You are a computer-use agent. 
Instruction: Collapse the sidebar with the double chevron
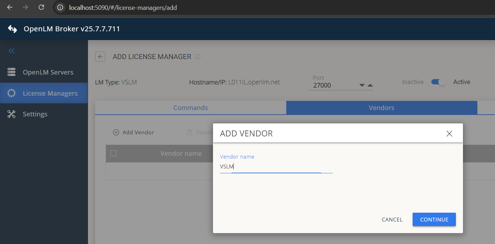(x=11, y=51)
